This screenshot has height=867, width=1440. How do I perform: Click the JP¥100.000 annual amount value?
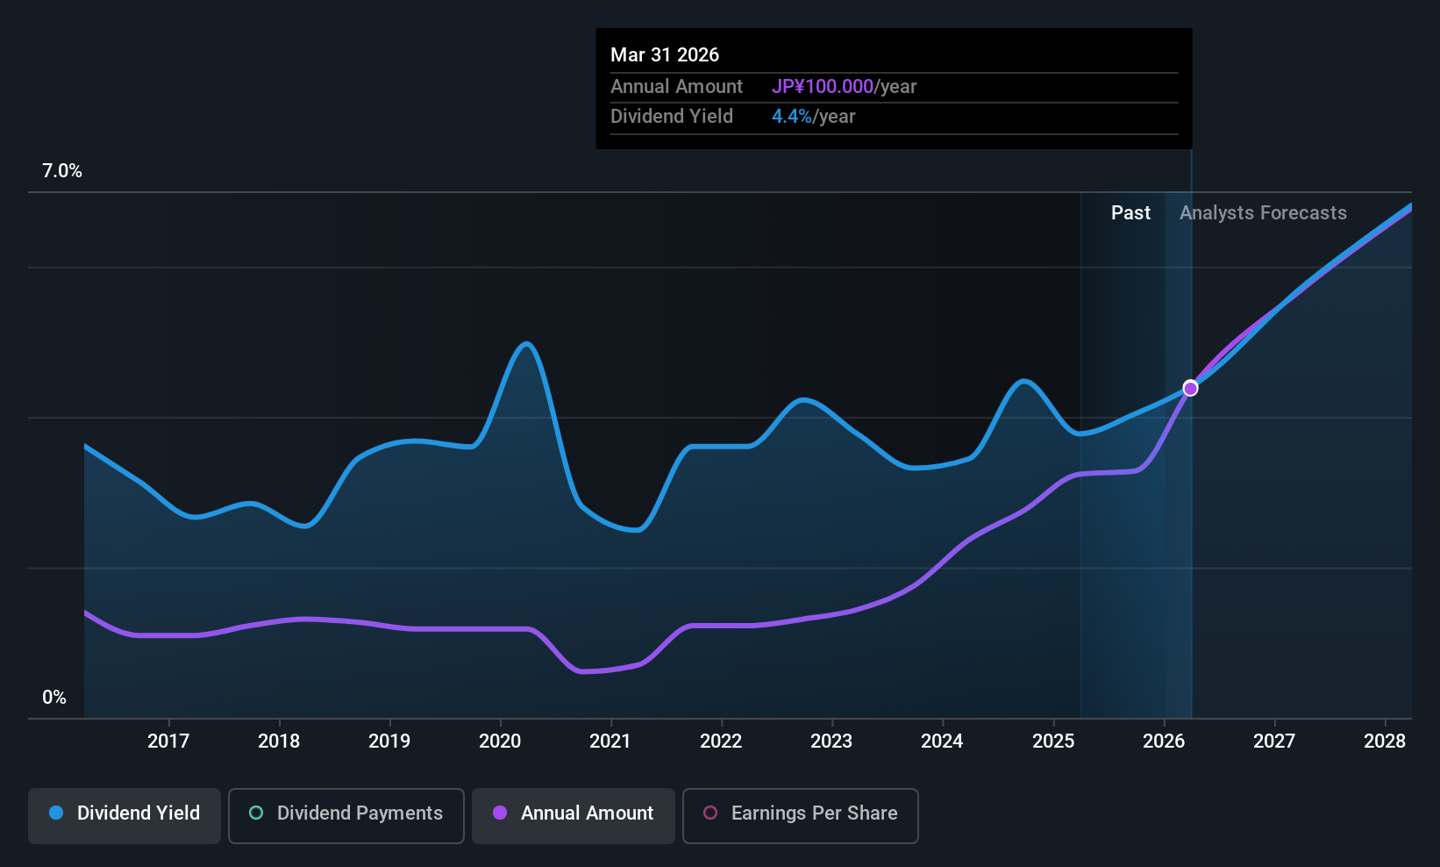click(x=823, y=87)
